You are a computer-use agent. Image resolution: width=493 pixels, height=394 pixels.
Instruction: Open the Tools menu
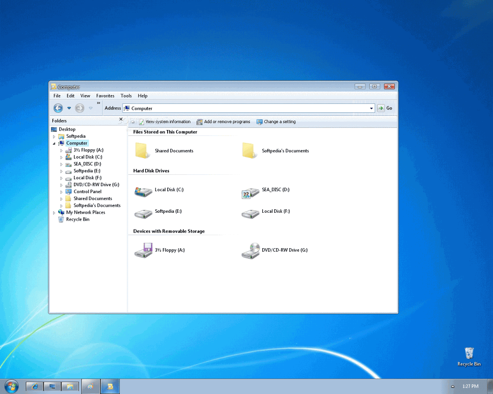[x=126, y=96]
